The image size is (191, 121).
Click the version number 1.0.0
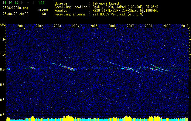(41, 2)
